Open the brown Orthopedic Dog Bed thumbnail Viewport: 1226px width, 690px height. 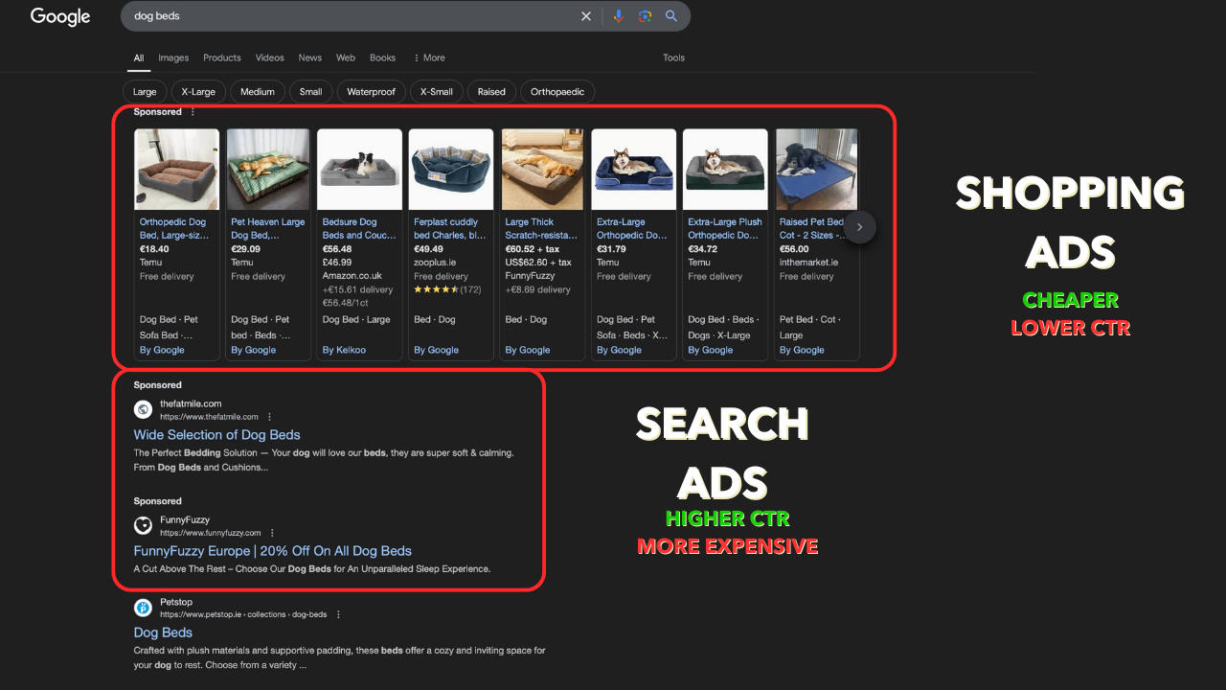click(176, 170)
